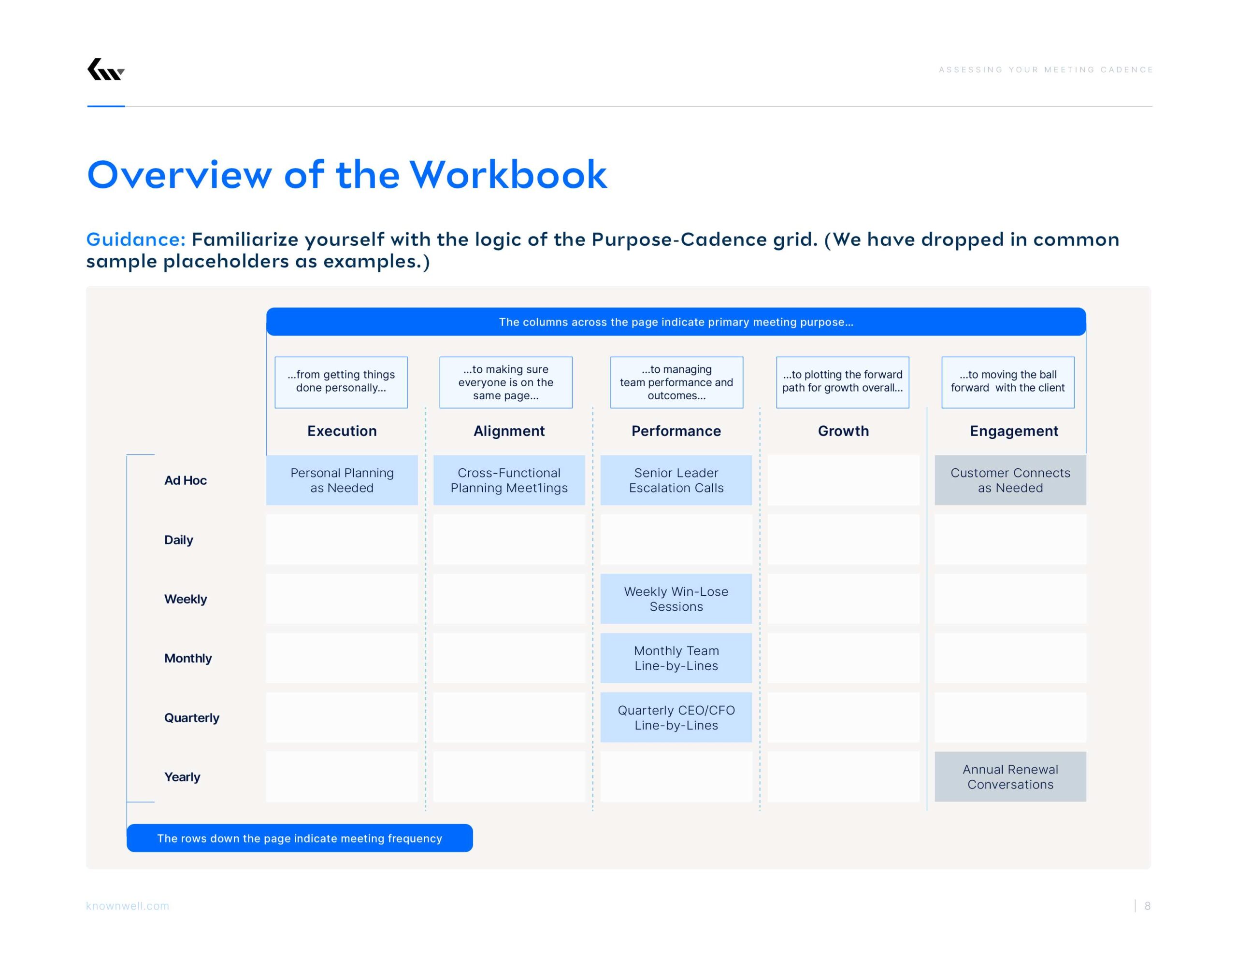Select the Quarterly CEO/CFO Line-by-Lines cell

675,717
